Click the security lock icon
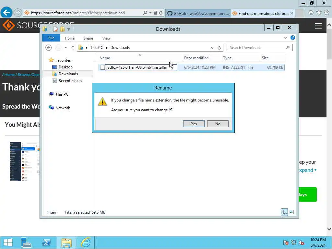The width and height of the screenshot is (332, 249). [x=155, y=13]
